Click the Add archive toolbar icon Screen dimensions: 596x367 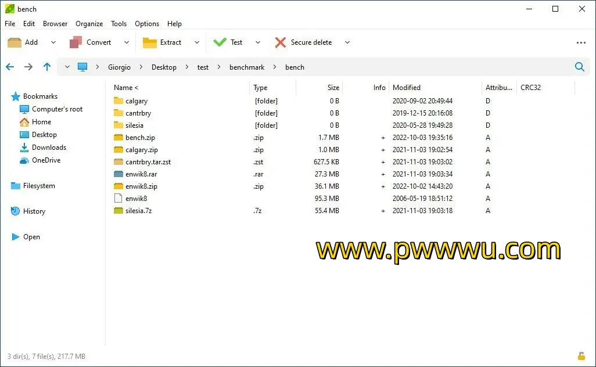[x=15, y=42]
